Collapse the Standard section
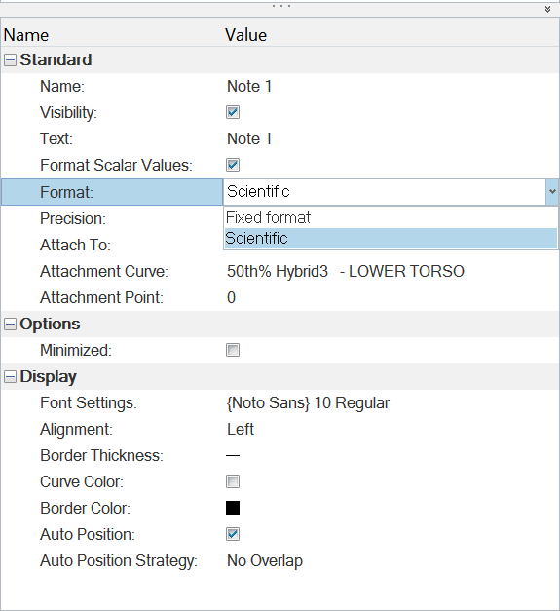560x611 pixels. (x=10, y=60)
